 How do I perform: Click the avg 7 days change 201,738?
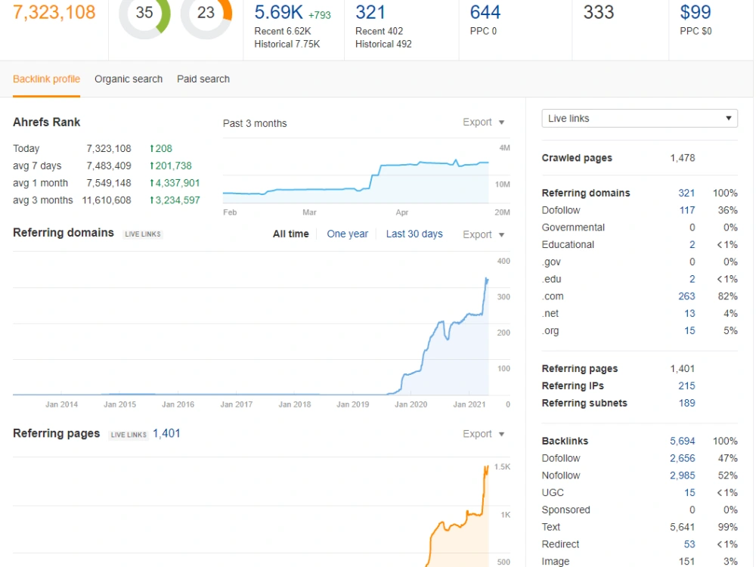point(171,166)
